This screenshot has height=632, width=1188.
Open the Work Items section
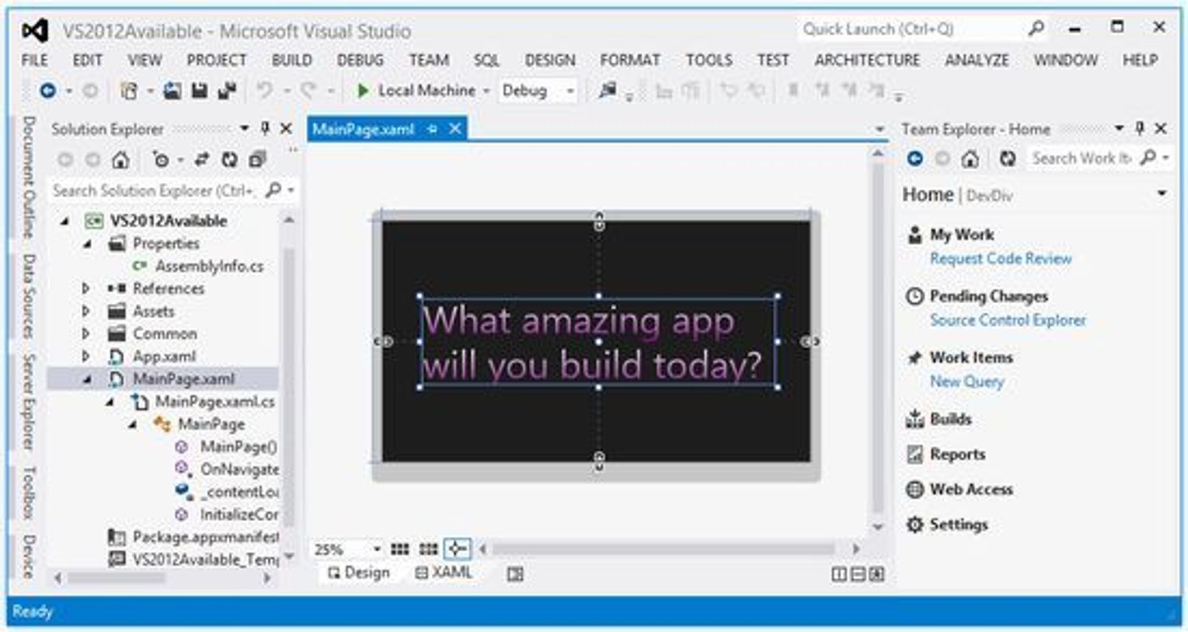[x=971, y=357]
